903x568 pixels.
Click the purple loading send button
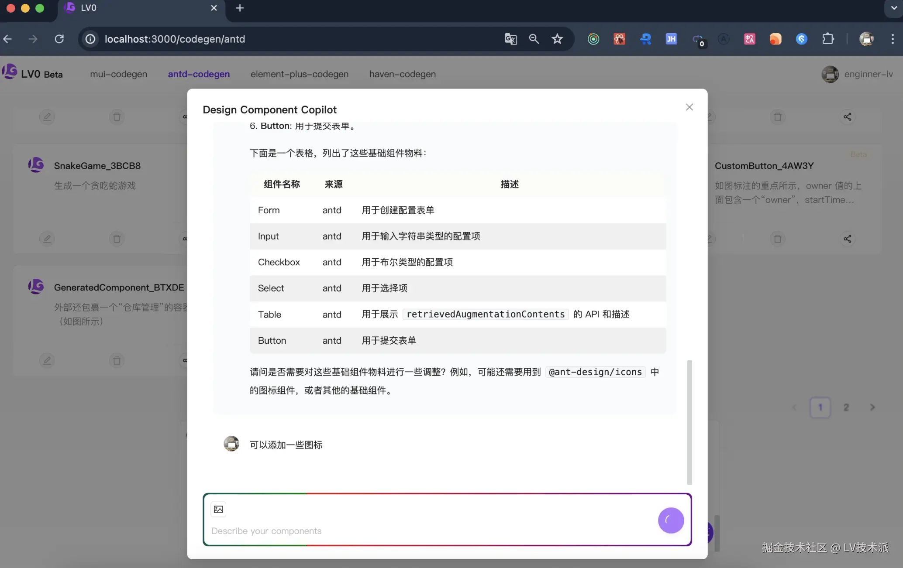click(x=671, y=520)
